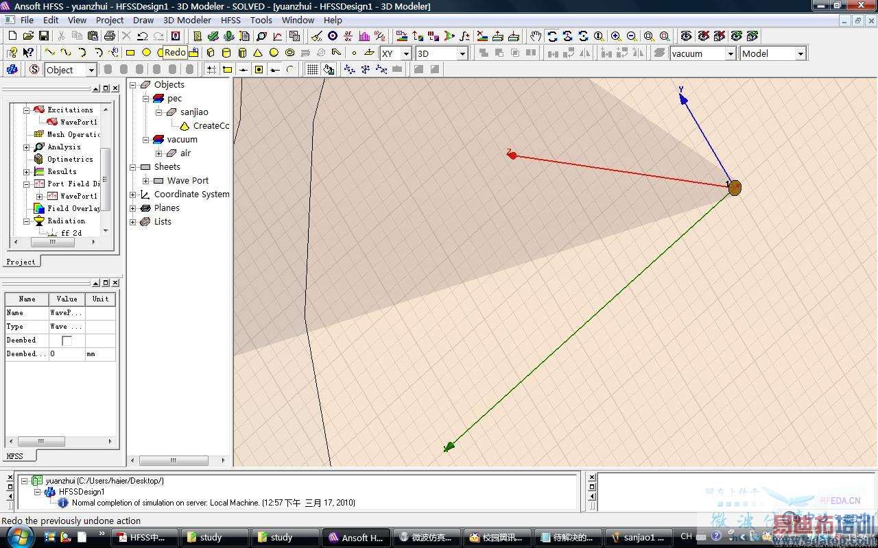This screenshot has width=878, height=548.
Task: Open the vacuum material dropdown
Action: click(x=730, y=53)
